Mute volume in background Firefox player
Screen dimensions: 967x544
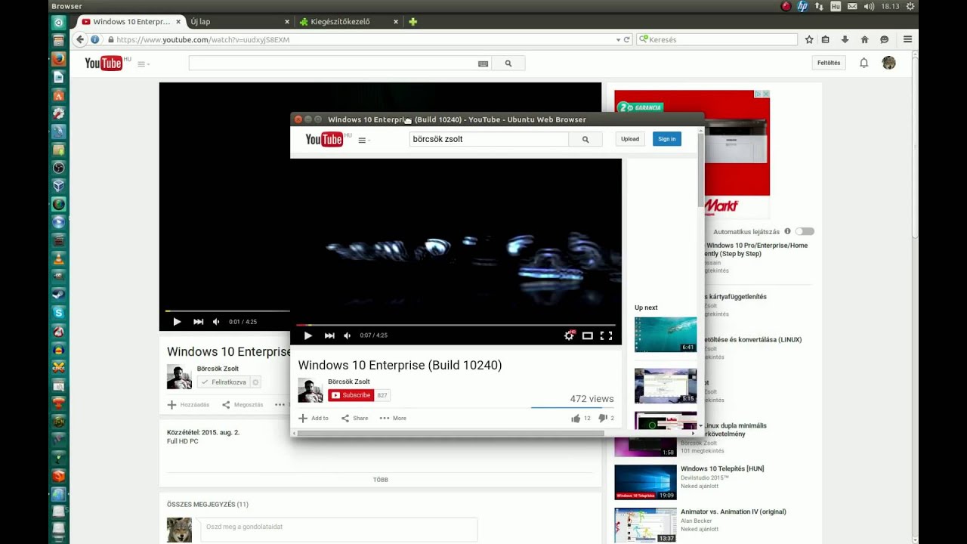coord(216,322)
